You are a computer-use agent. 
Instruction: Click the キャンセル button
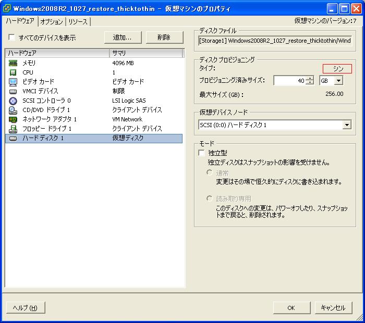pyautogui.click(x=333, y=308)
